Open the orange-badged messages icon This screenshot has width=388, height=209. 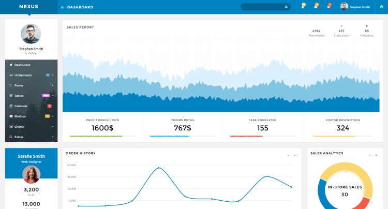tap(316, 6)
